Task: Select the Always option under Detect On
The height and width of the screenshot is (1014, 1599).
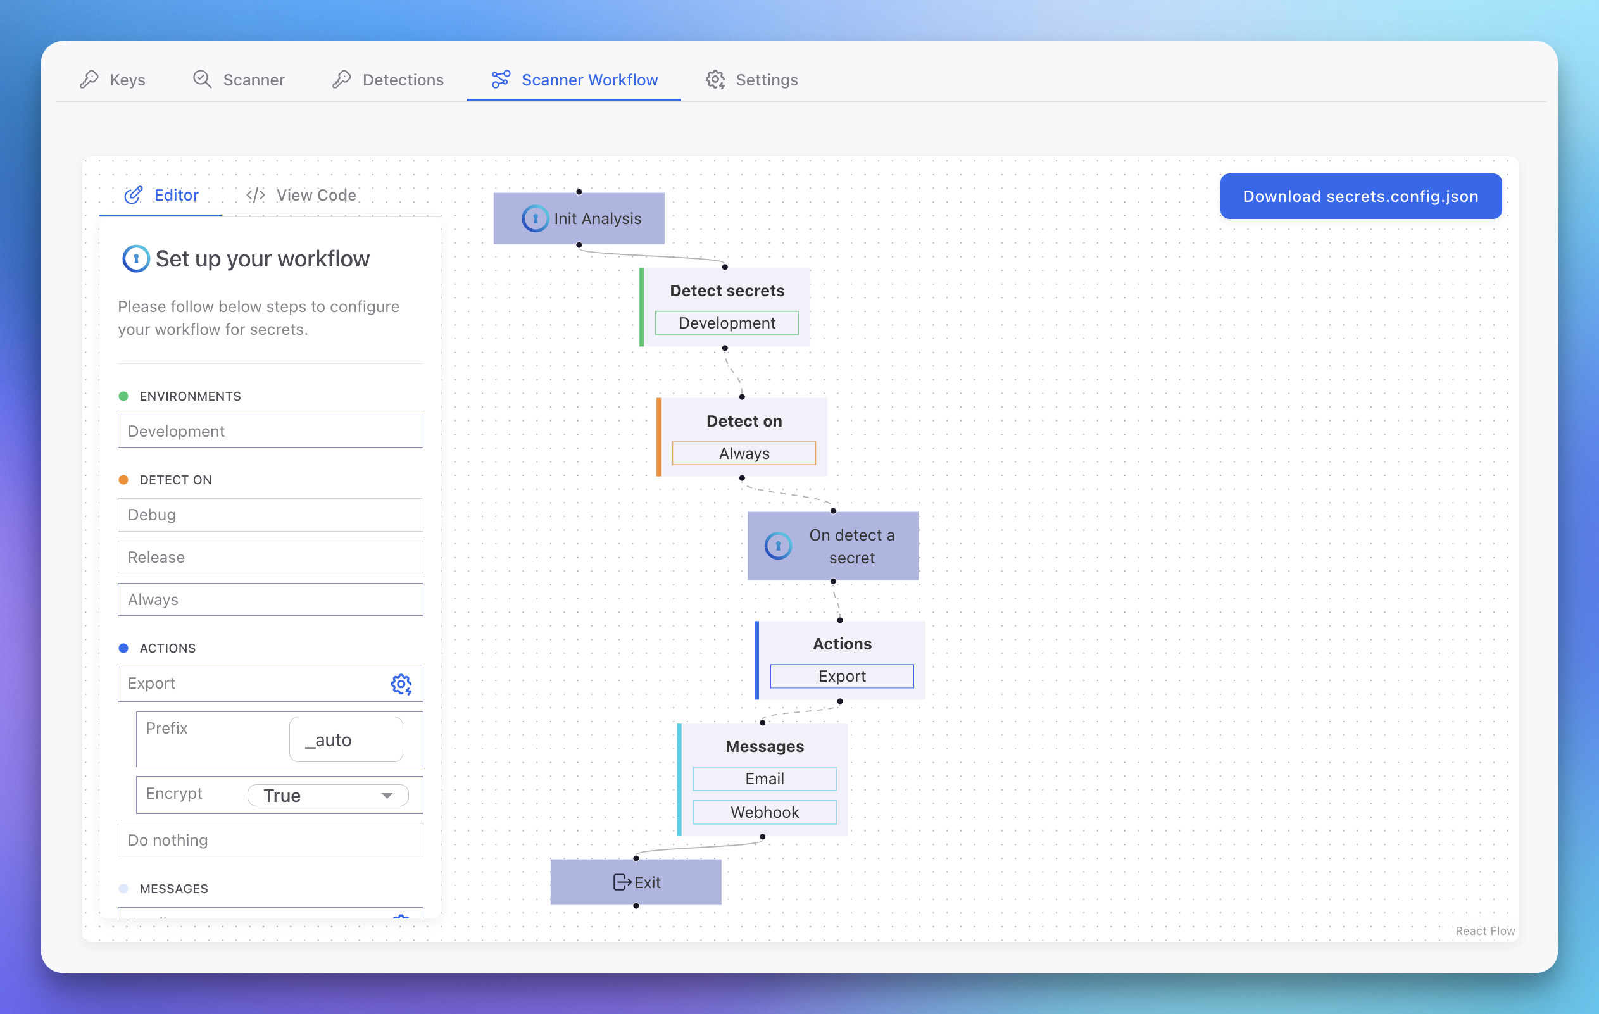Action: pyautogui.click(x=270, y=599)
